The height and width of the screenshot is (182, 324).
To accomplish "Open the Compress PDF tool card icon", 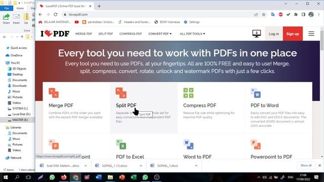I will [188, 93].
